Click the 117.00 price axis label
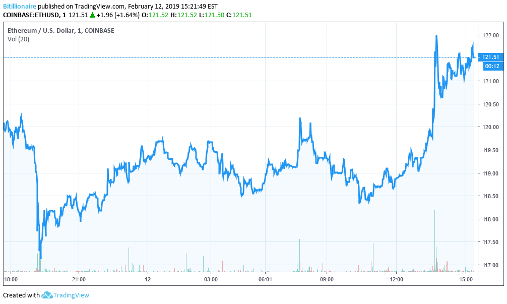Image resolution: width=507 pixels, height=304 pixels. coord(490,265)
